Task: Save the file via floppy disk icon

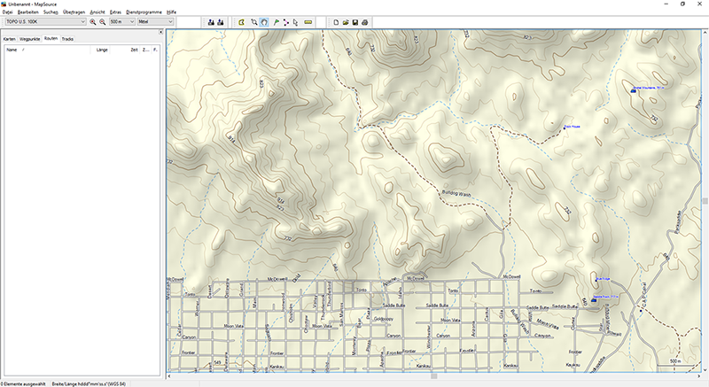Action: tap(355, 22)
